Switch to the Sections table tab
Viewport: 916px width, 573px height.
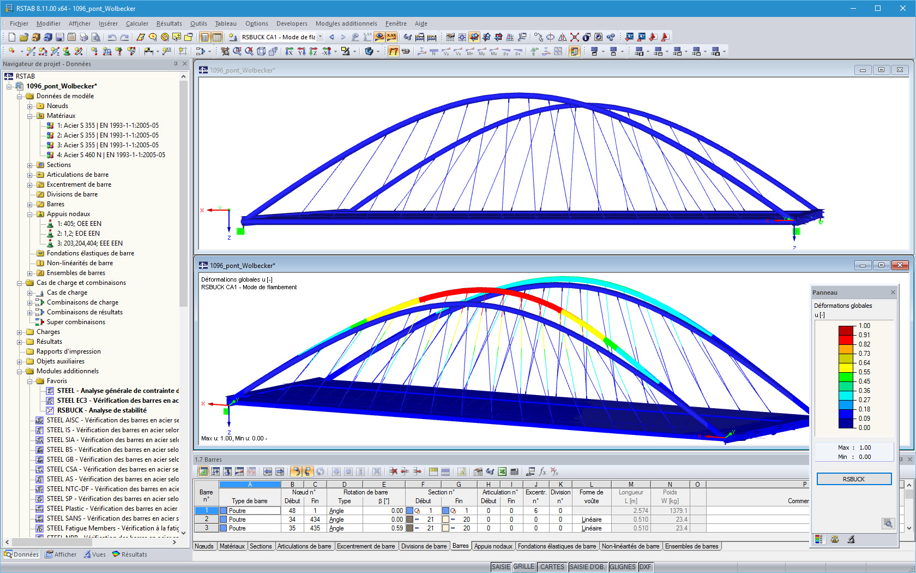[x=261, y=546]
